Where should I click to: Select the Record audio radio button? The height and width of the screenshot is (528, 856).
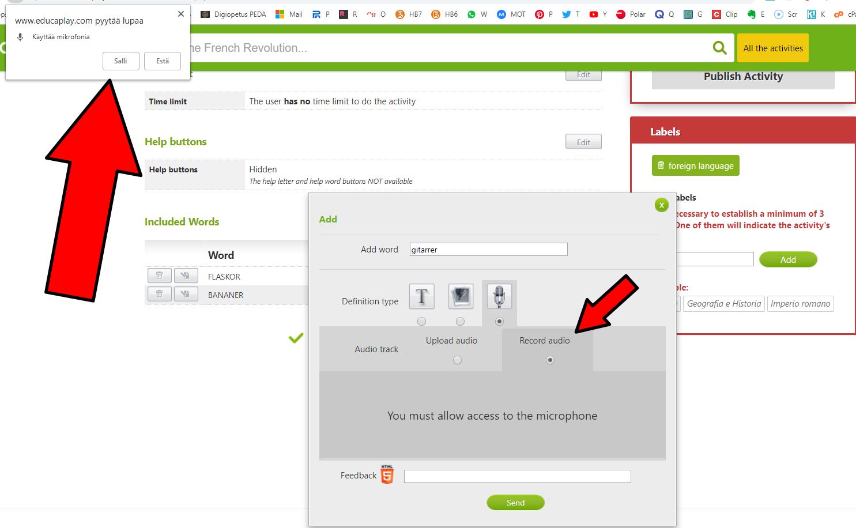tap(550, 360)
